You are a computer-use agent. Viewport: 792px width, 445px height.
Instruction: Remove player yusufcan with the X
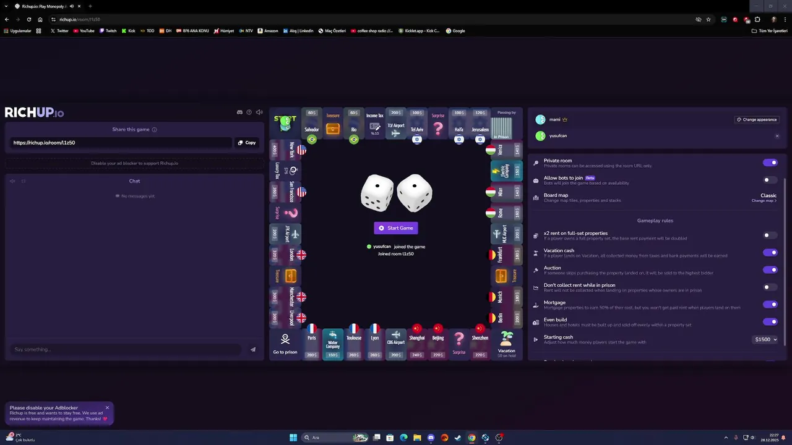777,136
